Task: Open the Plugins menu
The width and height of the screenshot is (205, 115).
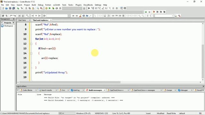Action: [x=78, y=5]
